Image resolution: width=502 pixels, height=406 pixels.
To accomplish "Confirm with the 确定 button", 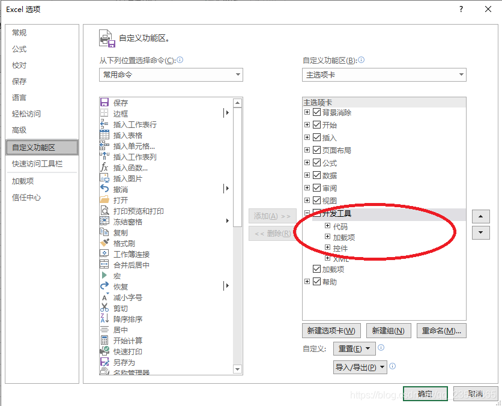I will point(425,393).
